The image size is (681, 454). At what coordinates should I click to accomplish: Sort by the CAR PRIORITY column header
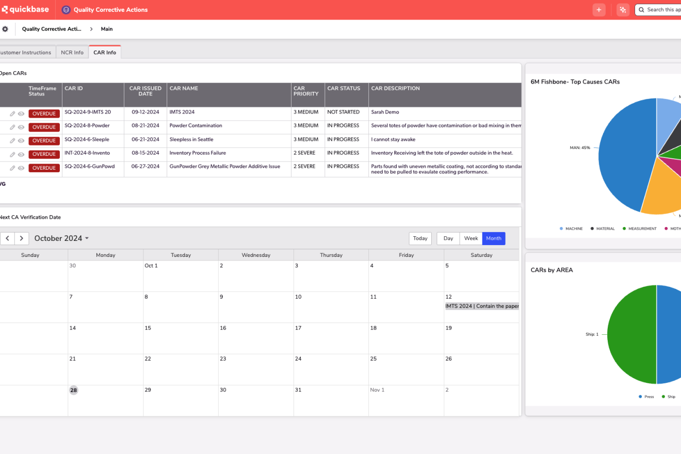coord(306,91)
